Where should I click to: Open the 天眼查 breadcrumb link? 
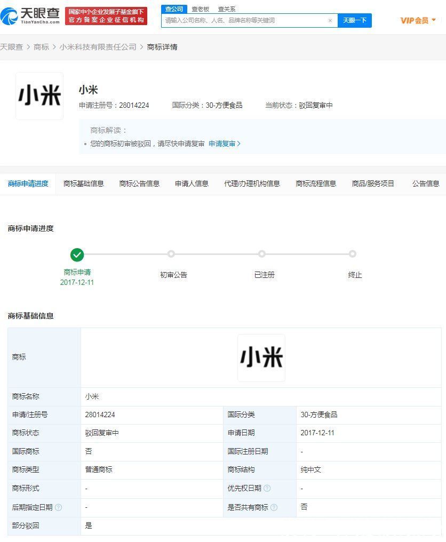[11, 47]
